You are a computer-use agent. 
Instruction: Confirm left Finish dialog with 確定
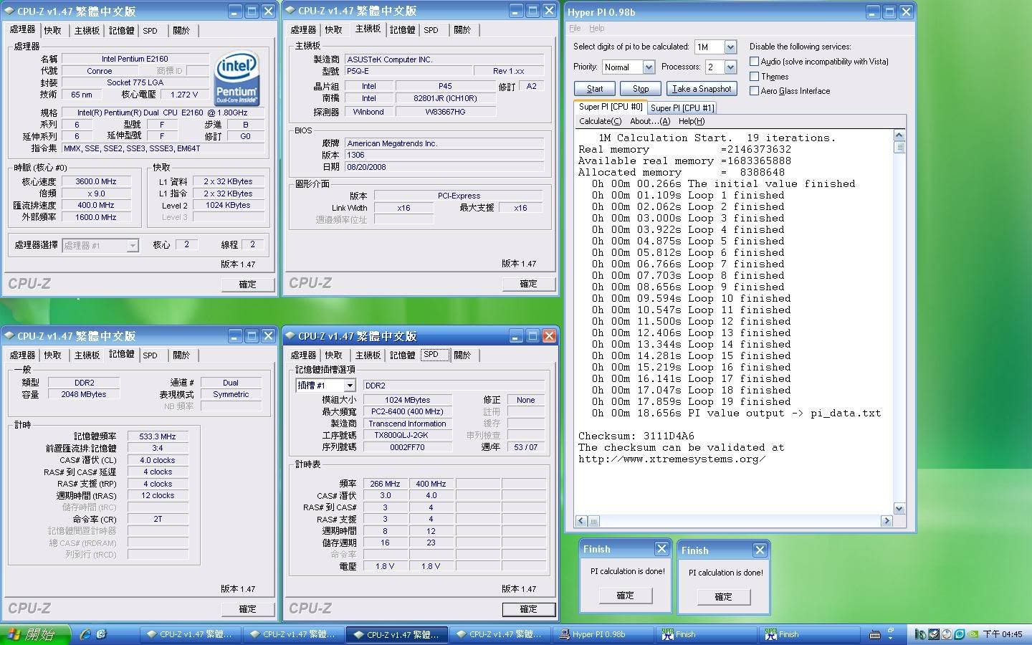pyautogui.click(x=625, y=596)
